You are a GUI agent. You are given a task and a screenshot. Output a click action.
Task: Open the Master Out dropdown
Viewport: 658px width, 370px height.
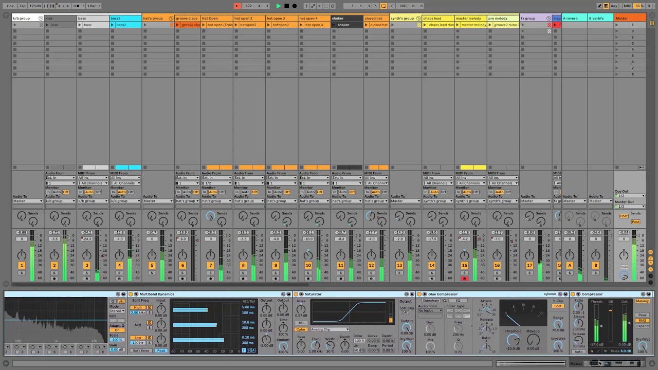630,207
